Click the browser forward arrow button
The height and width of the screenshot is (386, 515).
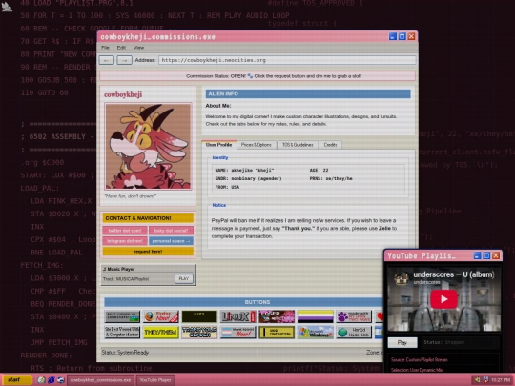click(x=125, y=60)
